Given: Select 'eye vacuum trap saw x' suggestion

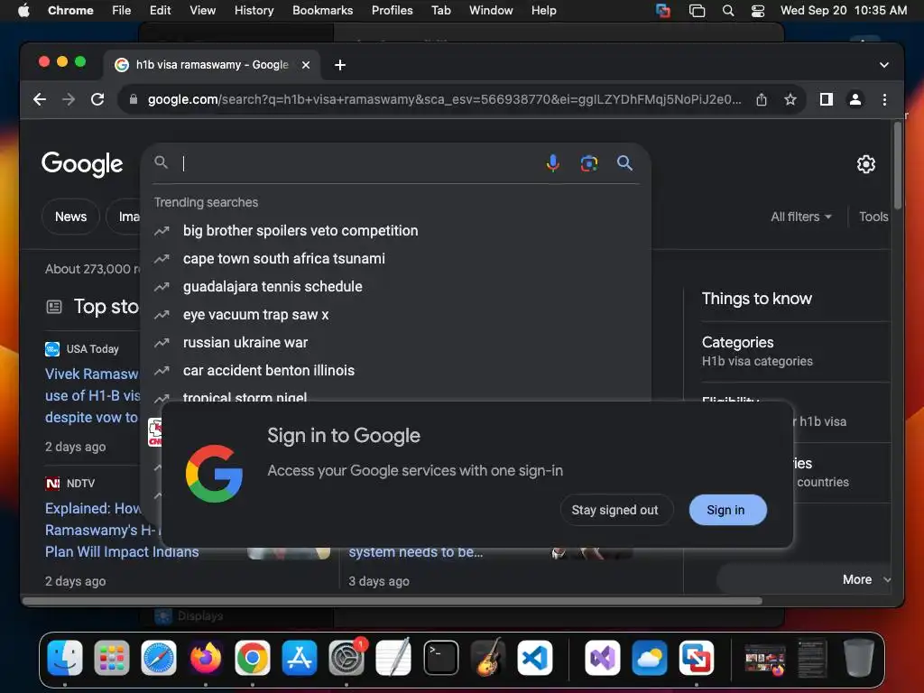Looking at the screenshot, I should pos(396,315).
